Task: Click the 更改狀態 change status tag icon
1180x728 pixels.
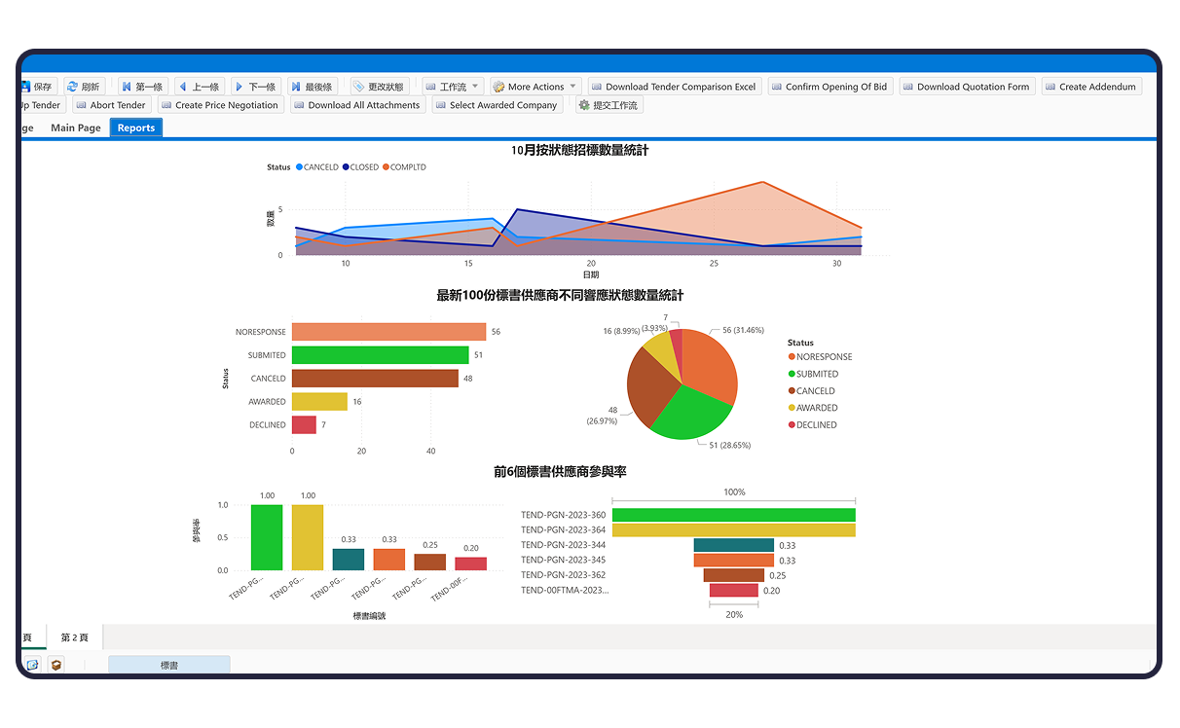Action: tap(359, 87)
